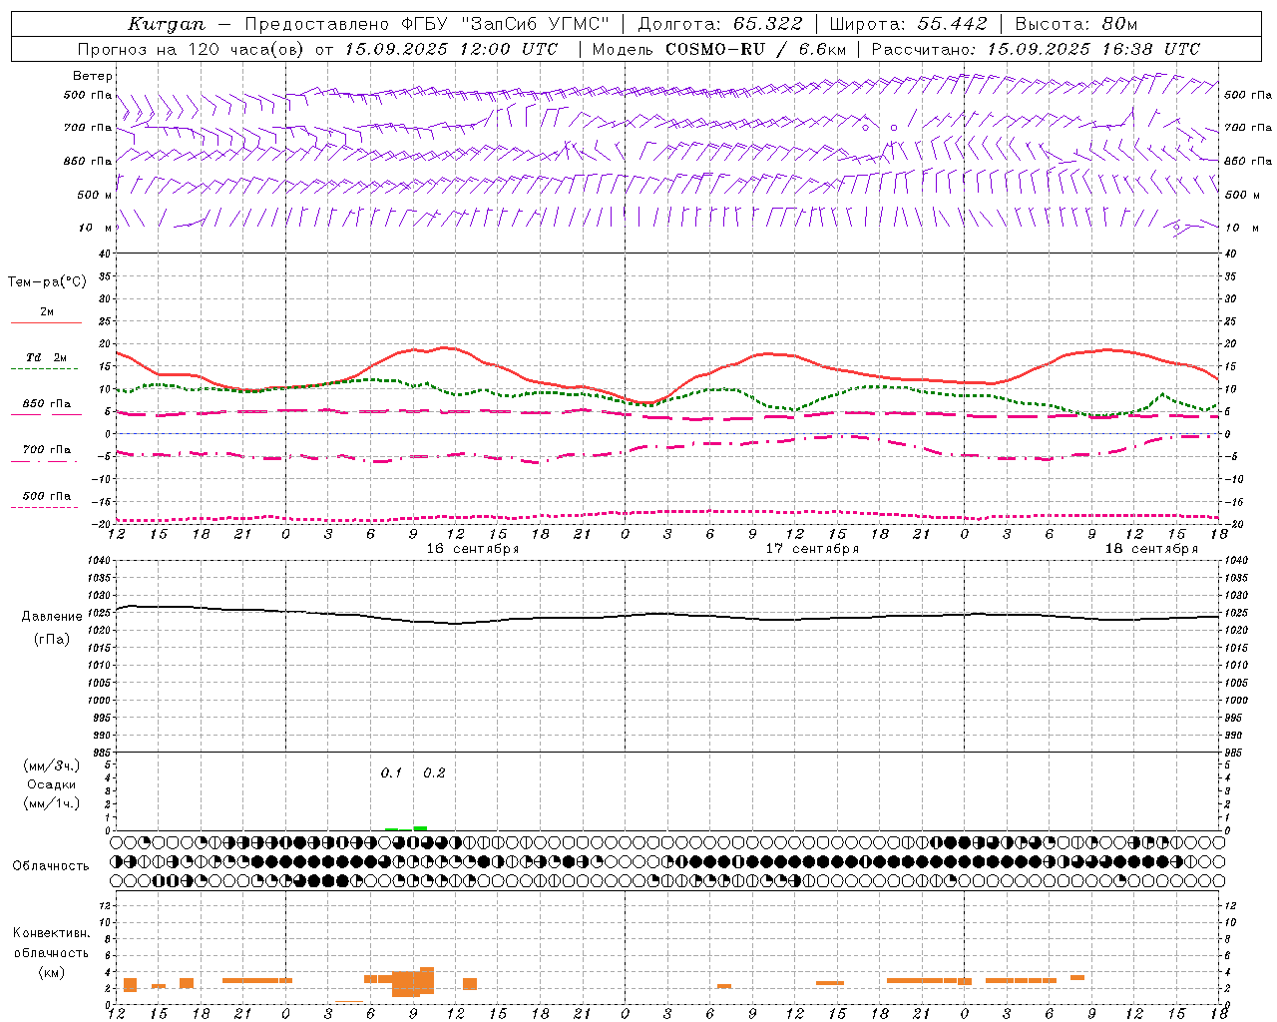Viewport: 1277px width, 1022px height.
Task: Click the 18 сентября date label
Action: (1150, 549)
